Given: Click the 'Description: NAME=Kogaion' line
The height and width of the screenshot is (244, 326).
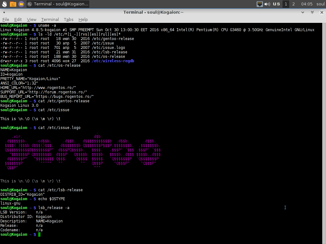Looking at the screenshot, I should (x=32, y=221).
